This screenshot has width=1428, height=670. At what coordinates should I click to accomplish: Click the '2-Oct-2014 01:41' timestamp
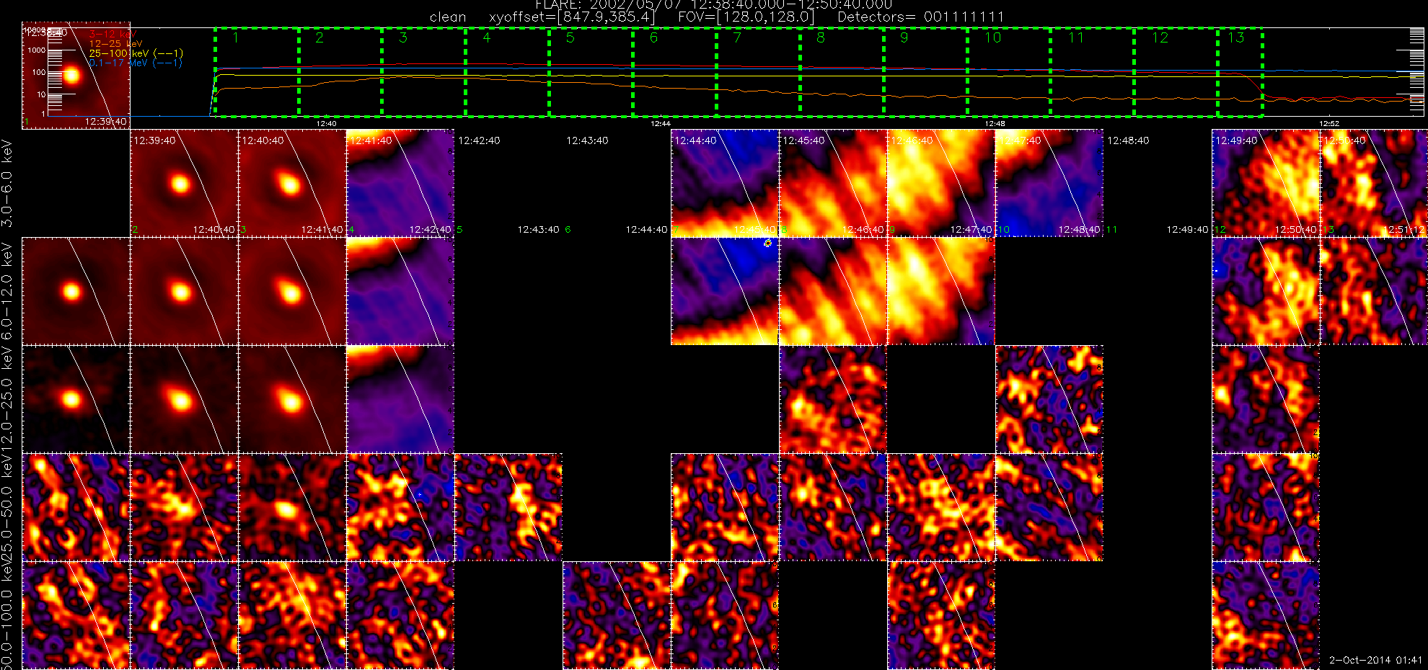click(1375, 660)
